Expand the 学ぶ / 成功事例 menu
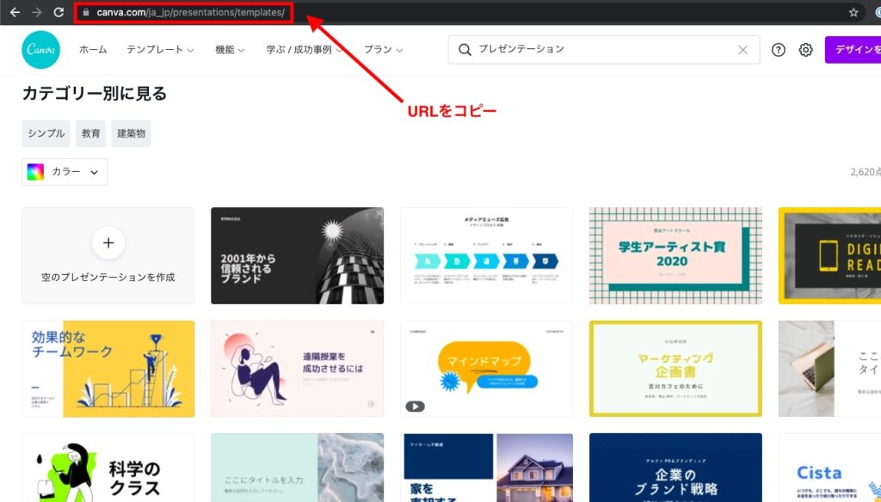The width and height of the screenshot is (881, 502). pos(304,49)
